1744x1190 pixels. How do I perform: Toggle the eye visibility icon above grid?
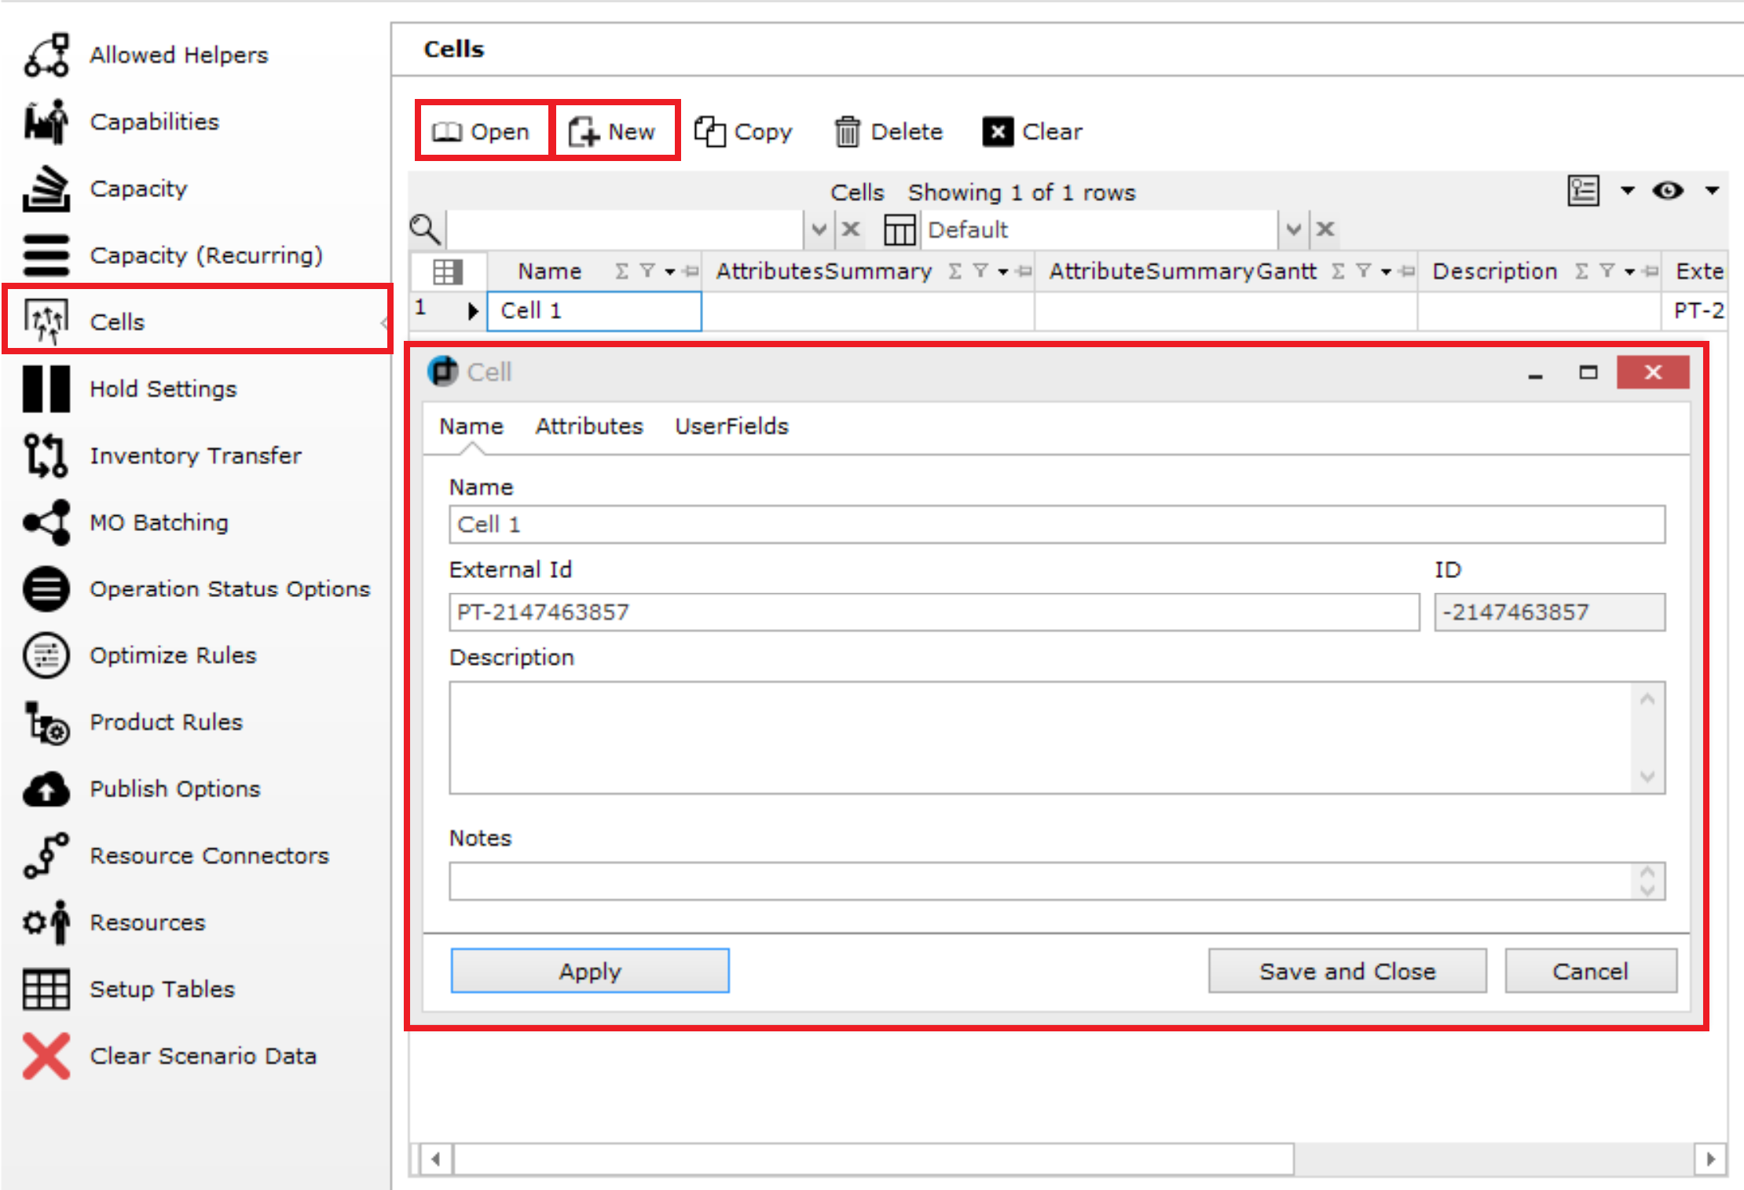click(1668, 190)
